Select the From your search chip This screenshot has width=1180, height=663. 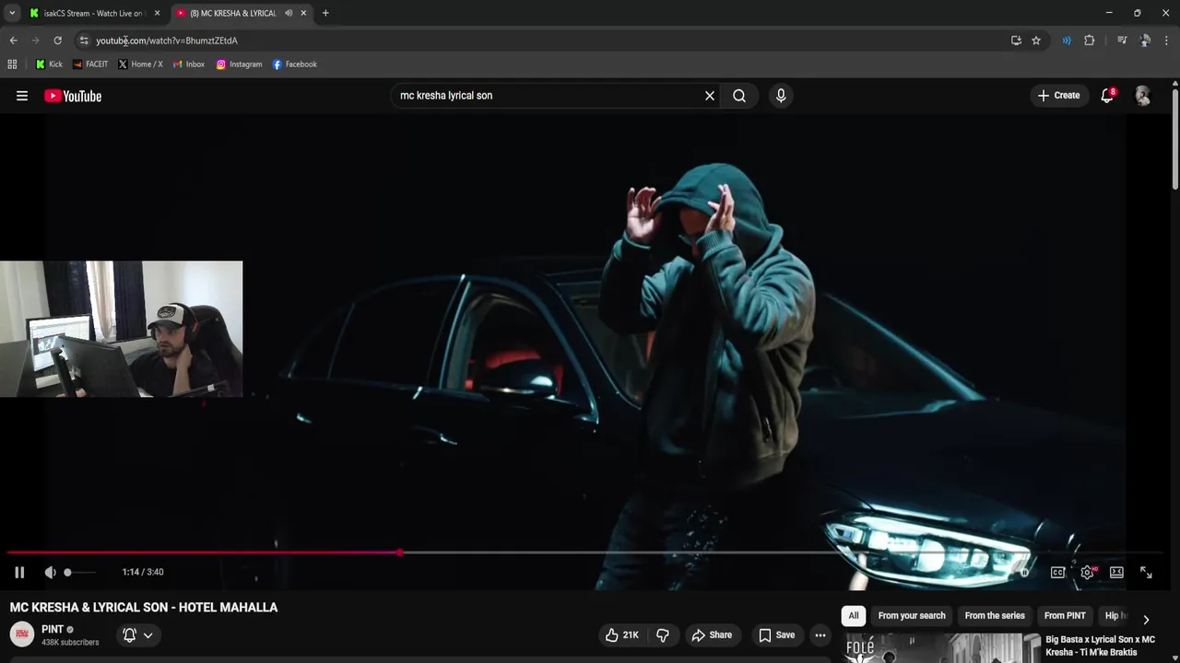[x=912, y=615]
